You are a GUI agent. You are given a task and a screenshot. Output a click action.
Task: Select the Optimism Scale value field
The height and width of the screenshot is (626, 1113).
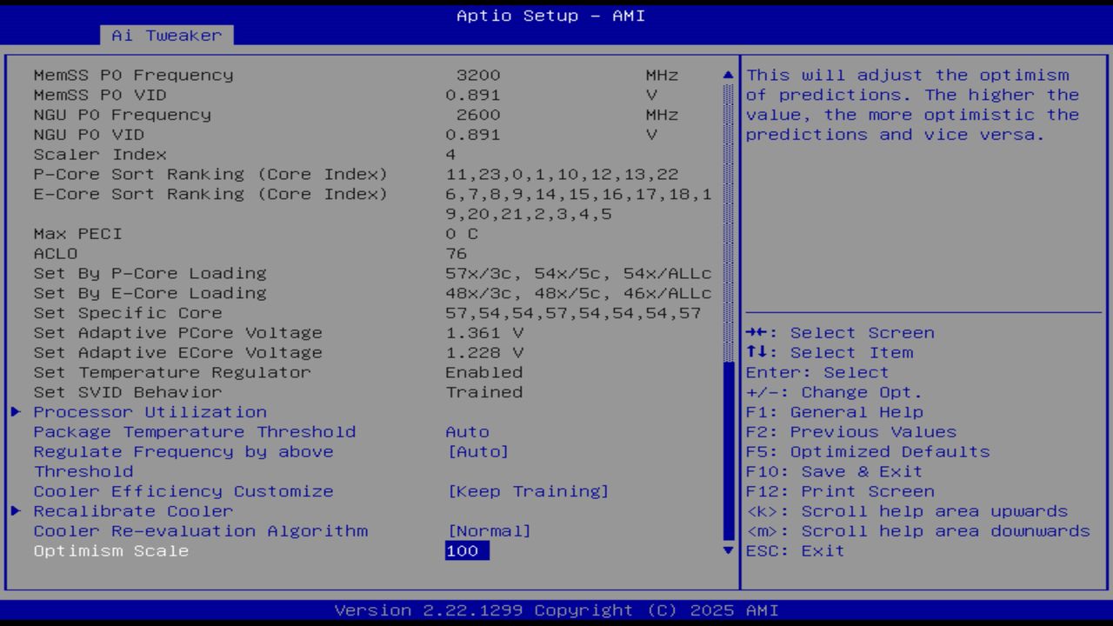pos(465,550)
